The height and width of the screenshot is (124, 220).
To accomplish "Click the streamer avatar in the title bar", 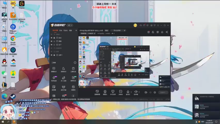I will coord(135,25).
